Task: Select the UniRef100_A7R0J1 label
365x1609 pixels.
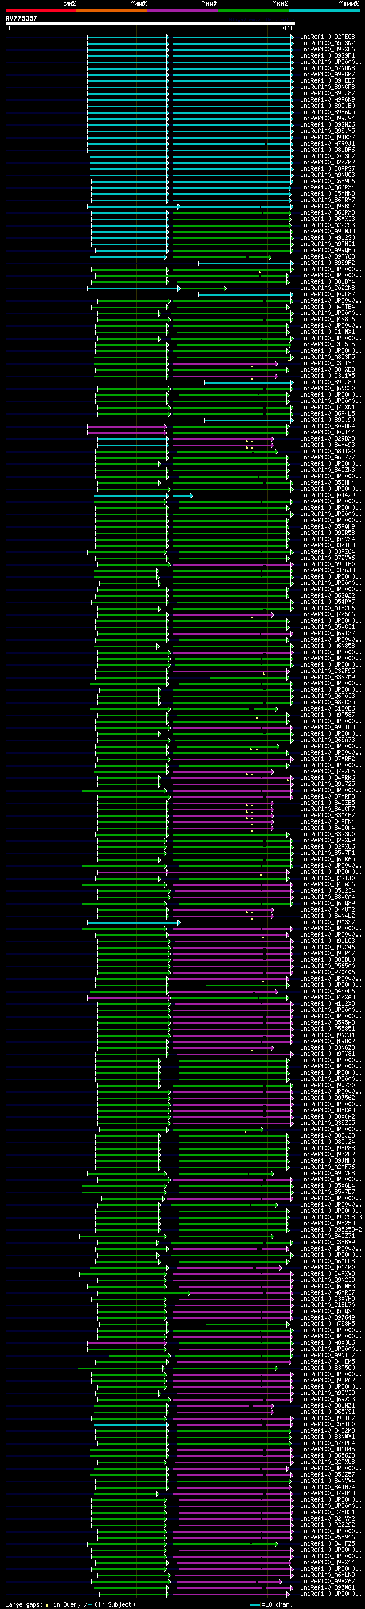Action: point(327,143)
